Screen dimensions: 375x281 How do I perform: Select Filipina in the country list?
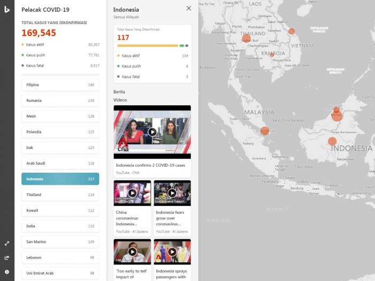click(x=60, y=85)
